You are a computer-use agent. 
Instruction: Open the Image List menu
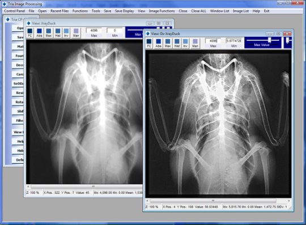pos(241,11)
